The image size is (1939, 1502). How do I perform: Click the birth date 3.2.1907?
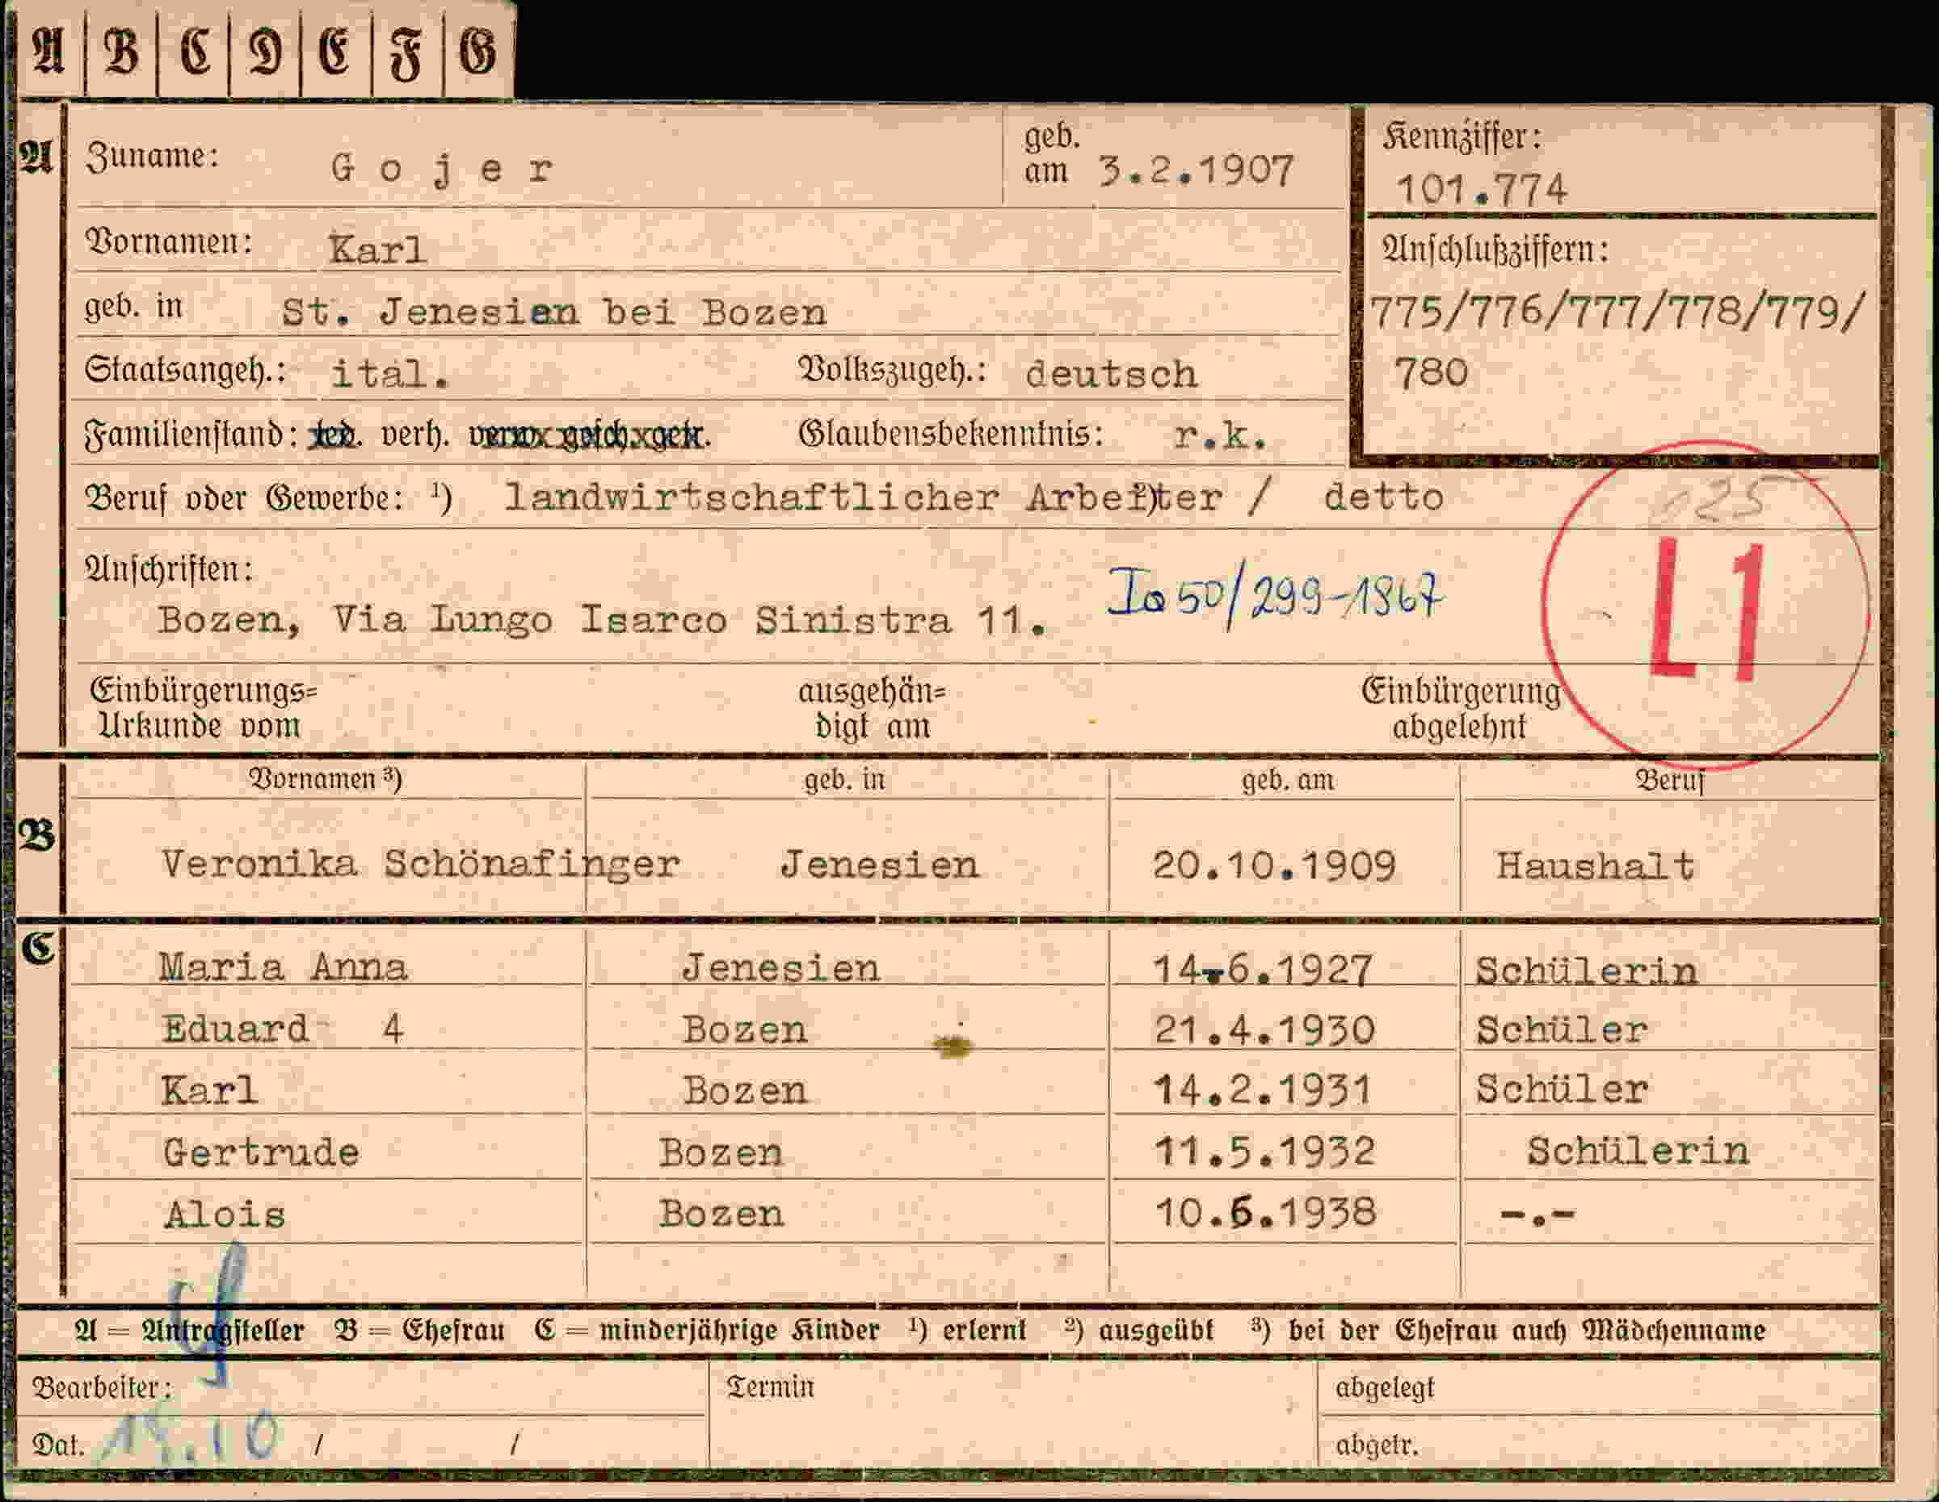pyautogui.click(x=1196, y=170)
